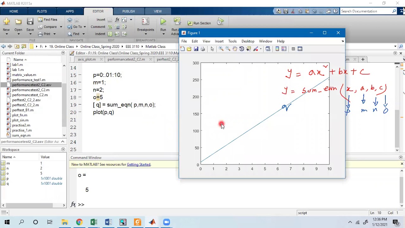
Task: Select variable q in Workspace
Action: [x=8, y=183]
